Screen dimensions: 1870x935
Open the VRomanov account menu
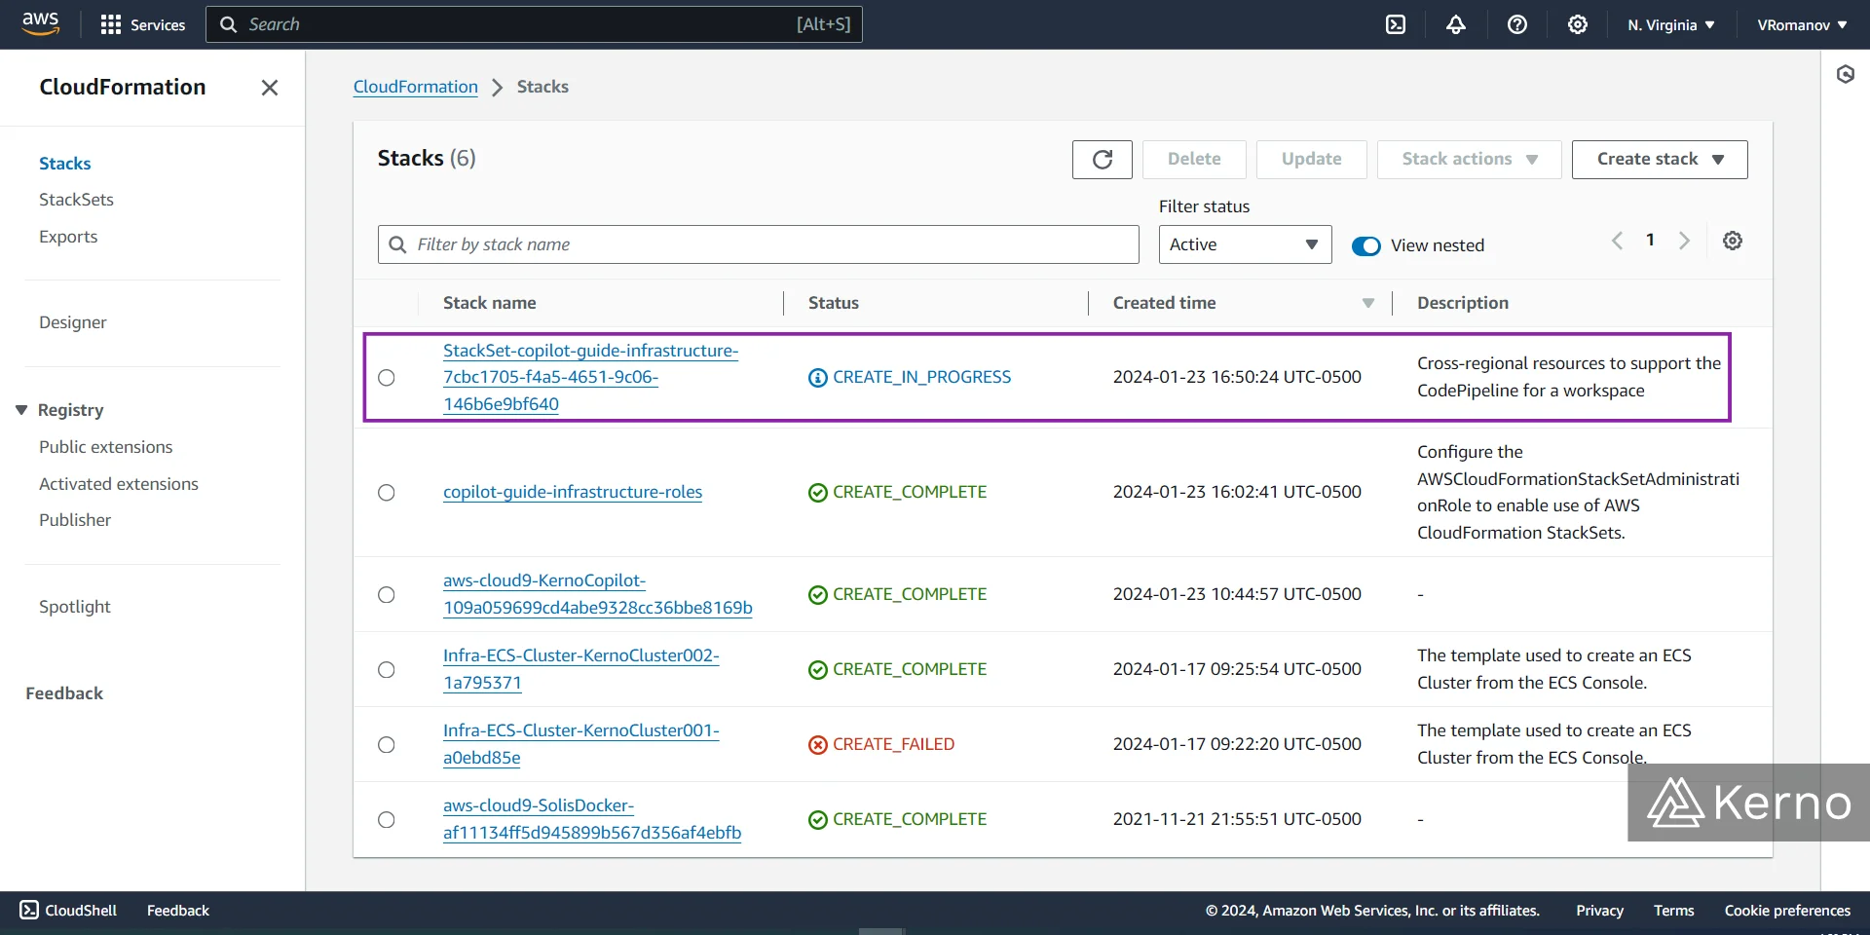1802,25
